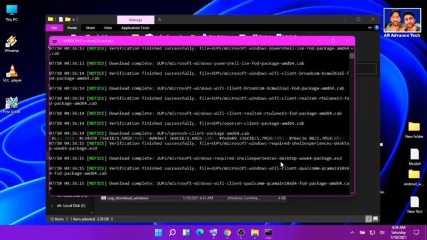Image resolution: width=427 pixels, height=240 pixels.
Task: Click '1 item selected 3.38 KB' status text
Action: click(x=89, y=219)
